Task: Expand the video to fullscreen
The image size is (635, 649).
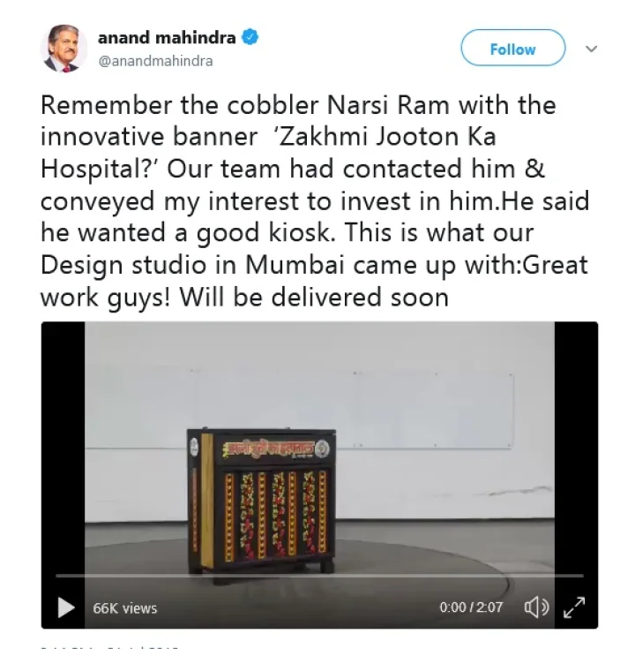Action: pyautogui.click(x=574, y=607)
